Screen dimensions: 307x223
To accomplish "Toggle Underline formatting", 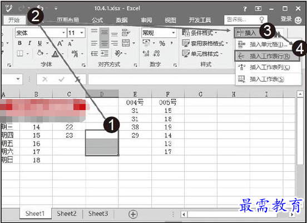I will (x=39, y=43).
